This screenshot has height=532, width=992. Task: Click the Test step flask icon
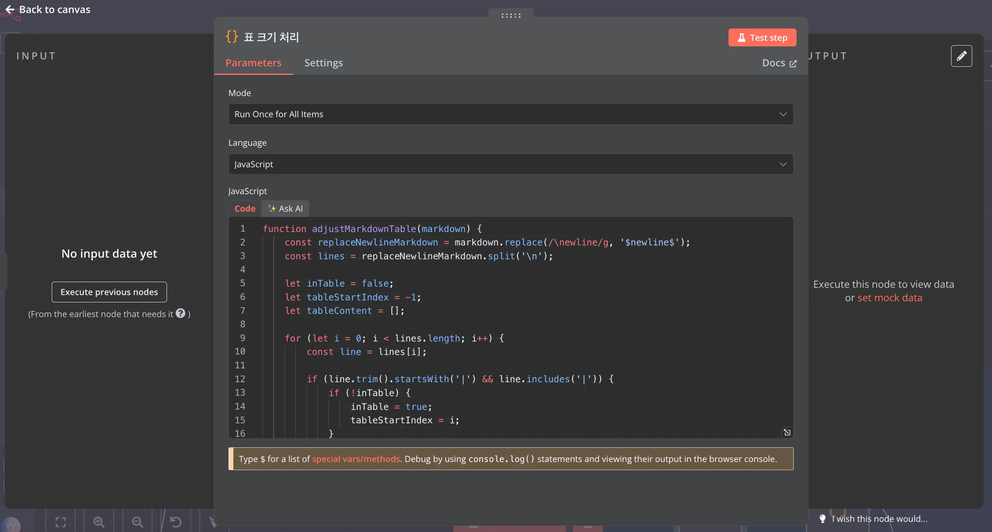point(742,37)
